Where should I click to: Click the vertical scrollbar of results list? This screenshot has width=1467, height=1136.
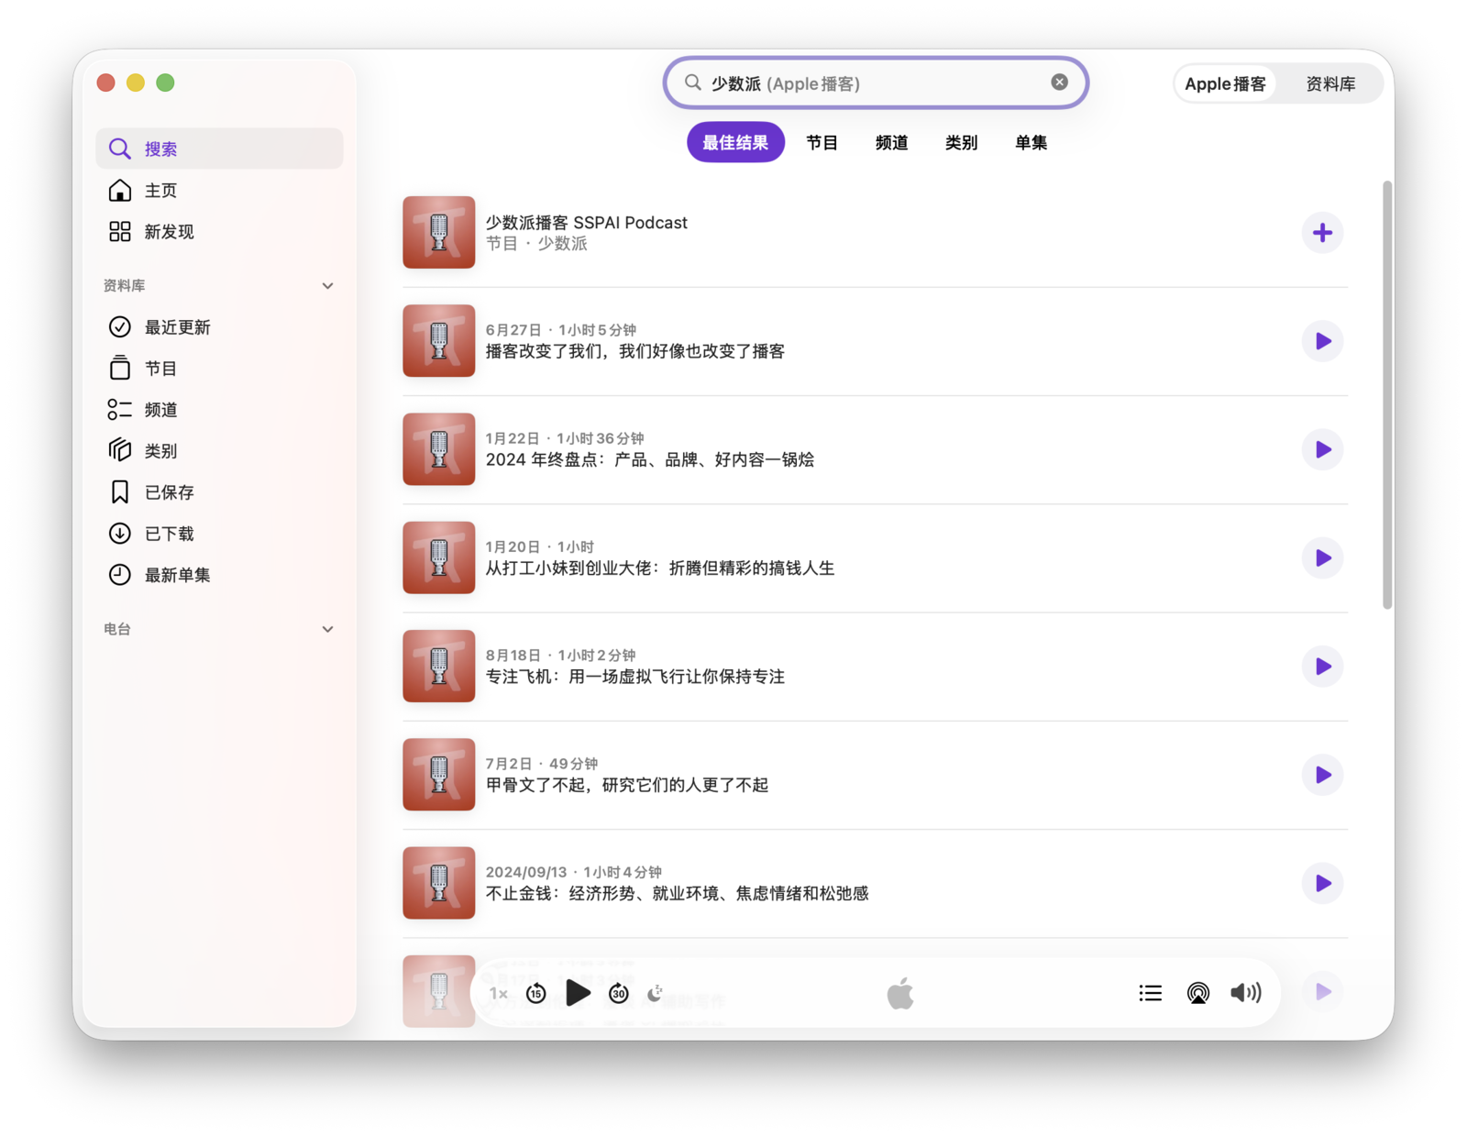pyautogui.click(x=1387, y=394)
